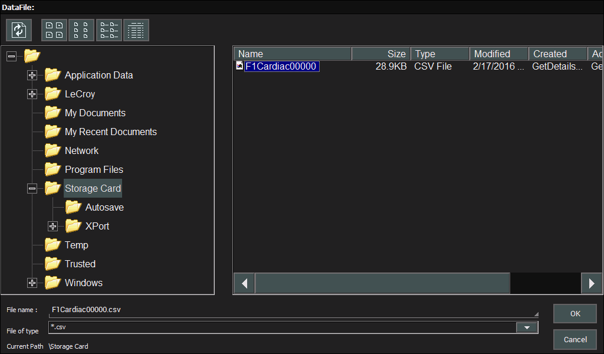Select the F1Cardiac00000 CSV file icon
This screenshot has width=604, height=354.
click(x=239, y=66)
